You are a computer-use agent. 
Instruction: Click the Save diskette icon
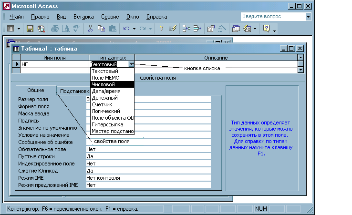point(30,29)
